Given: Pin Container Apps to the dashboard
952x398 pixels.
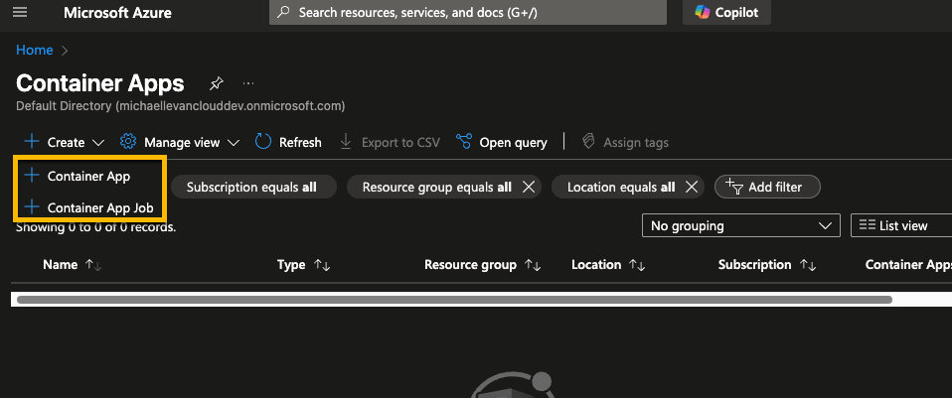Looking at the screenshot, I should 216,83.
